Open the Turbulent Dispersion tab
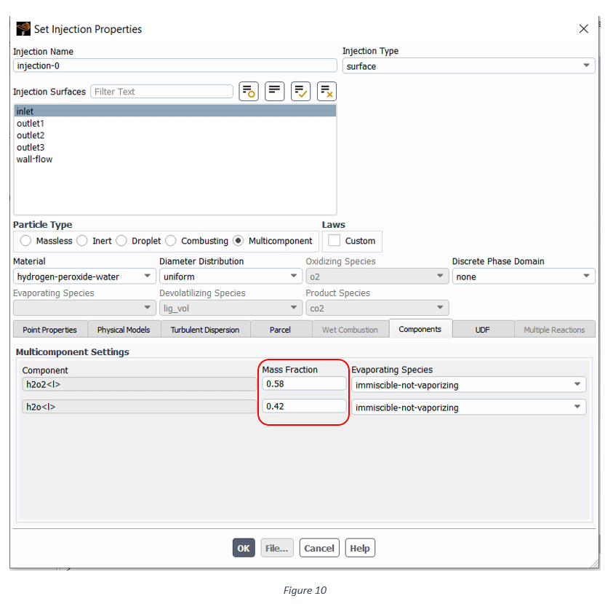Image resolution: width=605 pixels, height=604 pixels. pos(205,330)
